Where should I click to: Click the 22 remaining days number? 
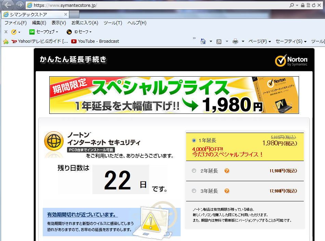[x=118, y=180]
